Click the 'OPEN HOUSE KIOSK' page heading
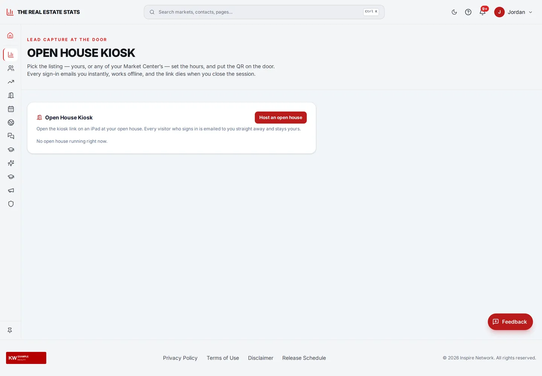542x376 pixels. click(81, 53)
